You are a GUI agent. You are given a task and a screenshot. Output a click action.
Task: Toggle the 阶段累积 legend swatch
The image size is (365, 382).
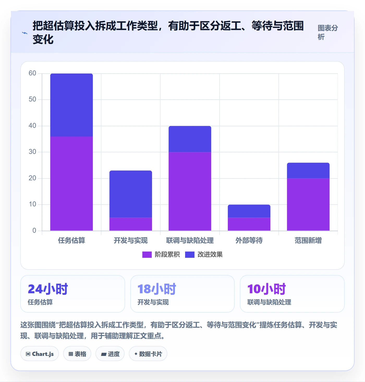(x=147, y=255)
